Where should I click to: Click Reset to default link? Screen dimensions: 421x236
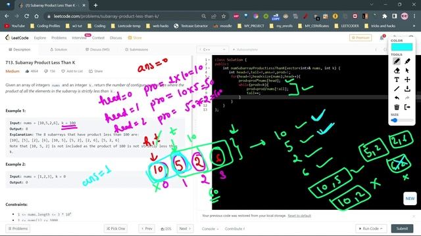pyautogui.click(x=299, y=216)
